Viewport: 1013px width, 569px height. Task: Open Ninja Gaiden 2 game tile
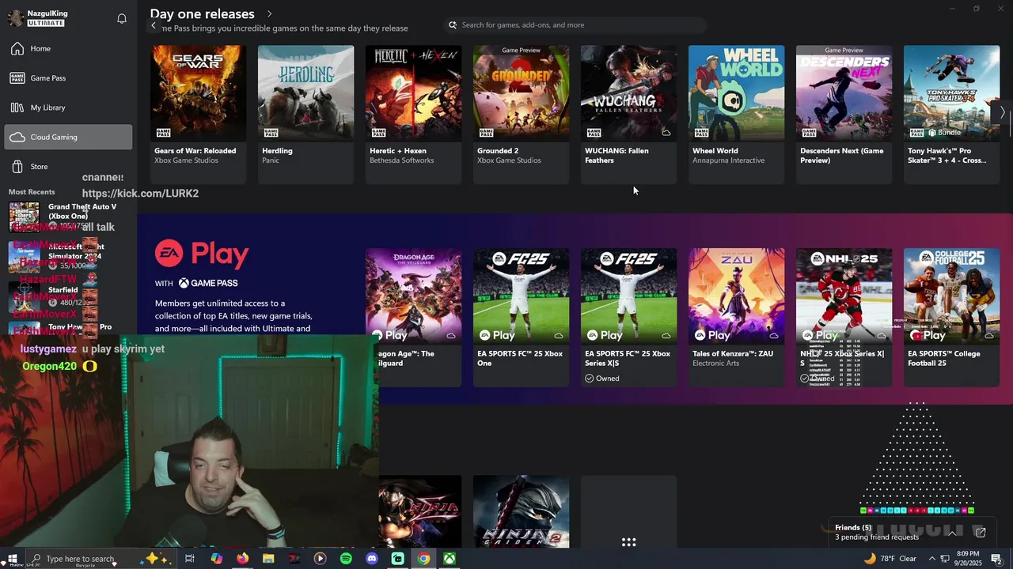pyautogui.click(x=521, y=511)
